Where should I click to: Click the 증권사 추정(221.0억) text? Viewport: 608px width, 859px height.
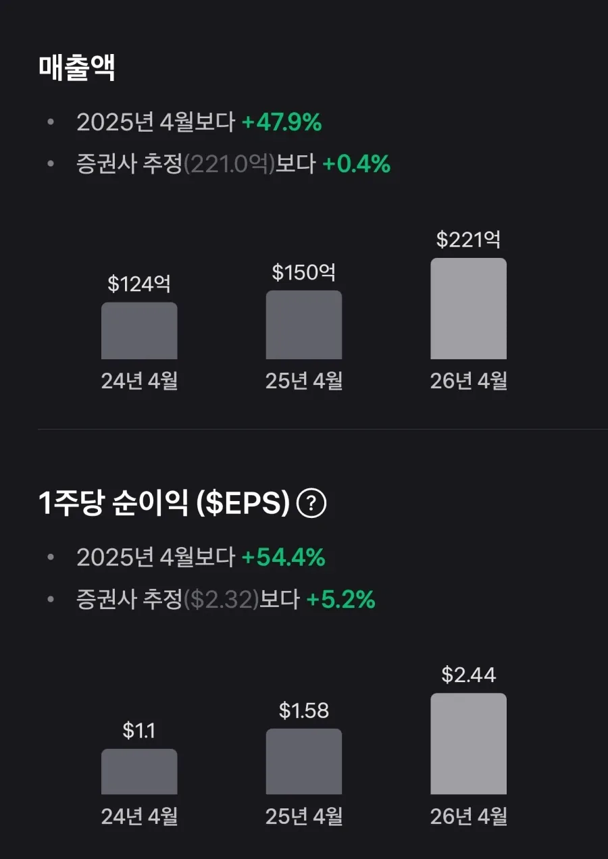pos(176,164)
